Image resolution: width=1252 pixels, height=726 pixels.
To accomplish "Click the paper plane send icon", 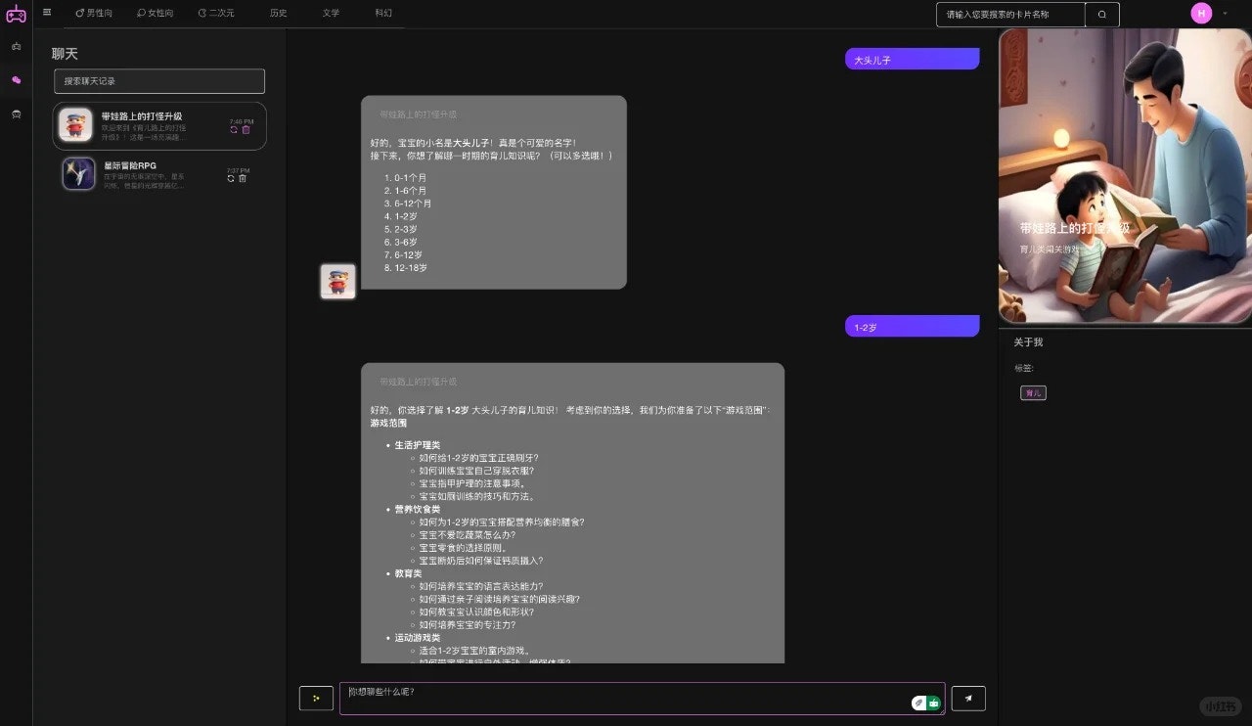I will (967, 699).
